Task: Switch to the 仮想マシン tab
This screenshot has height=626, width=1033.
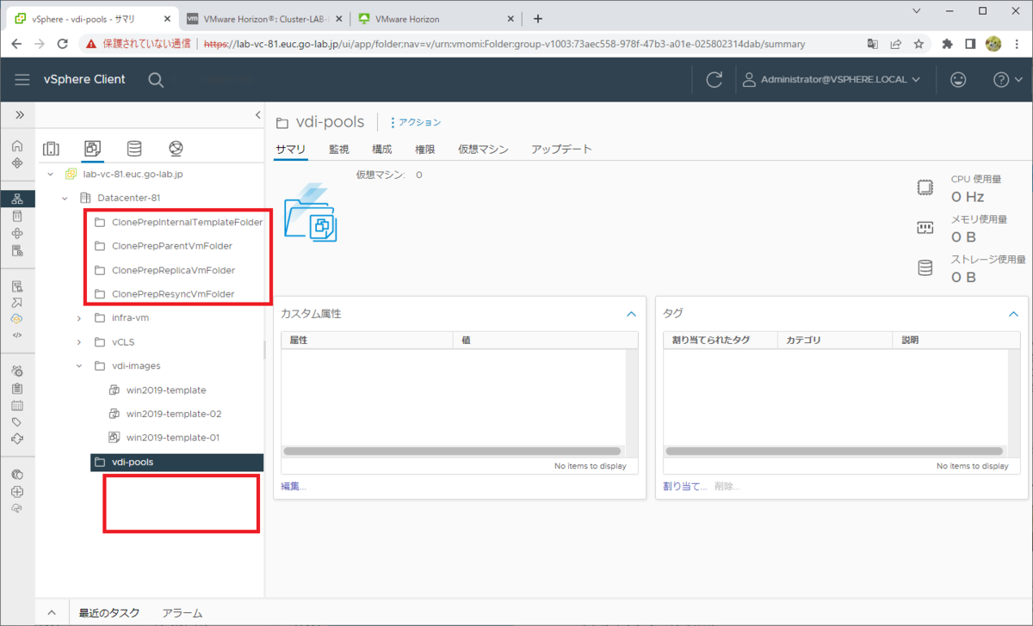Action: 483,150
